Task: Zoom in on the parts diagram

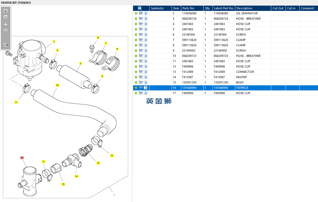Action: [6, 11]
